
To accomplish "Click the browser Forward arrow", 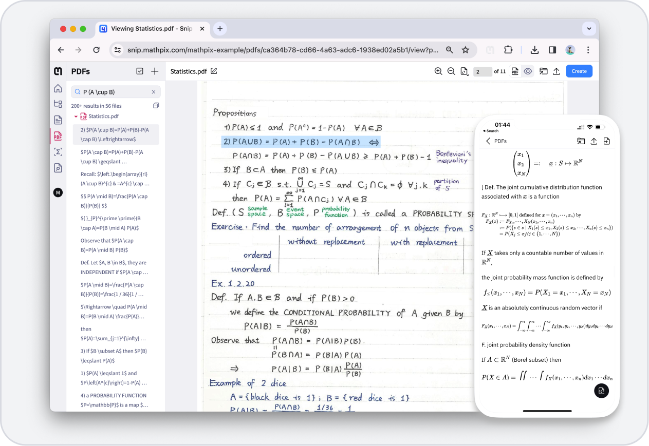I will click(78, 50).
